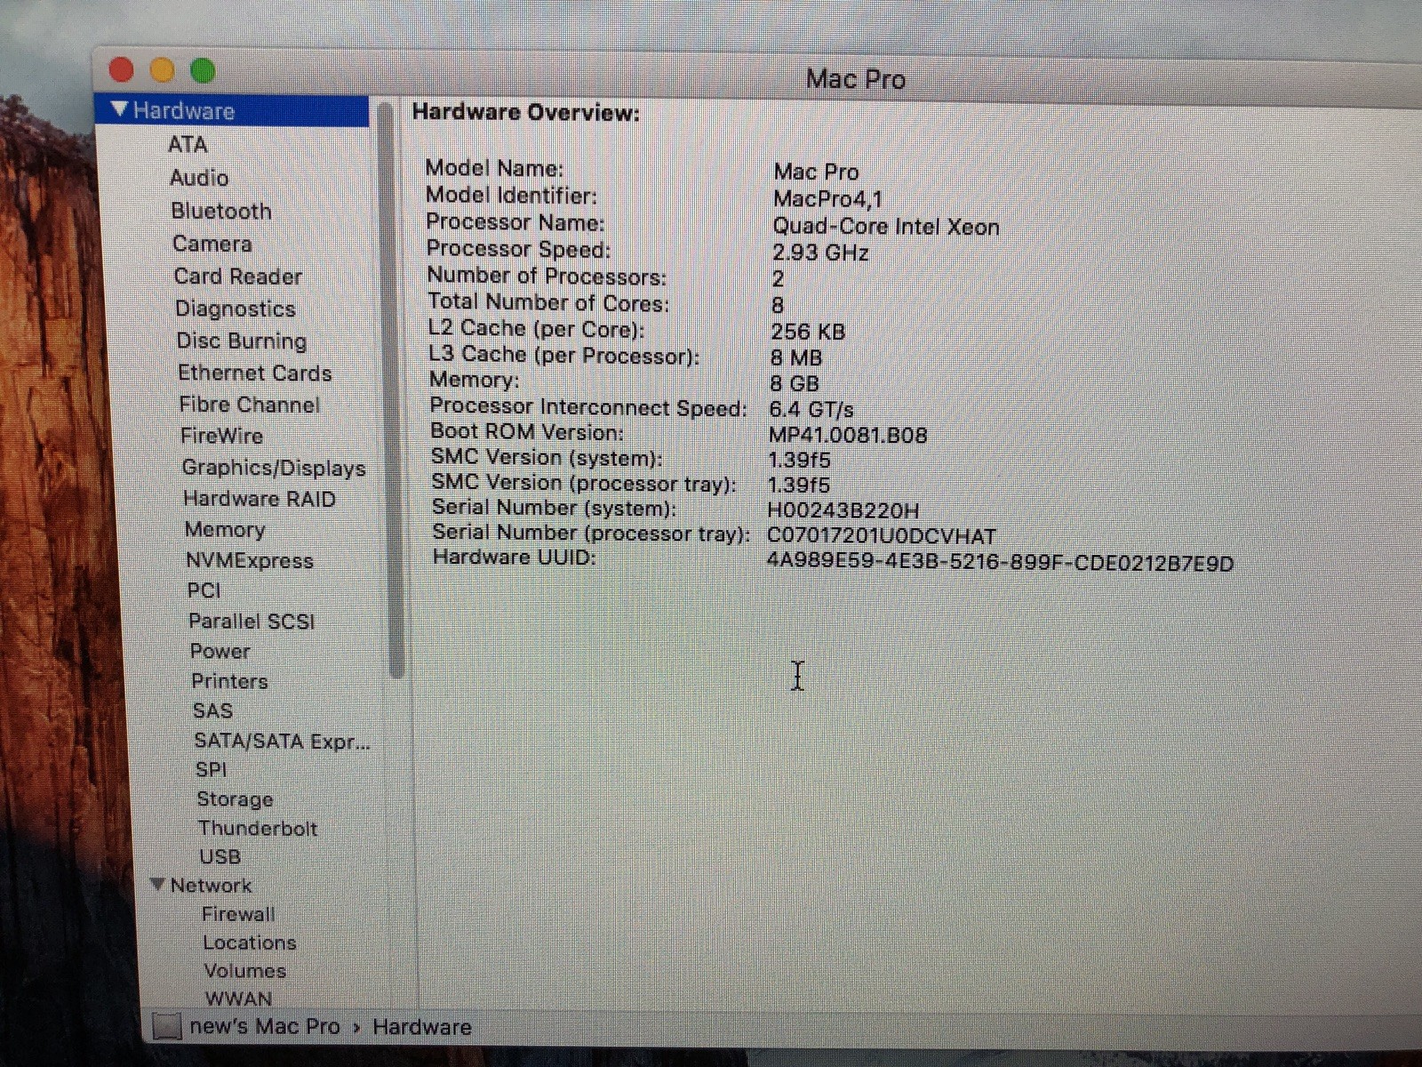
Task: Select Printers in the sidebar
Action: point(229,681)
